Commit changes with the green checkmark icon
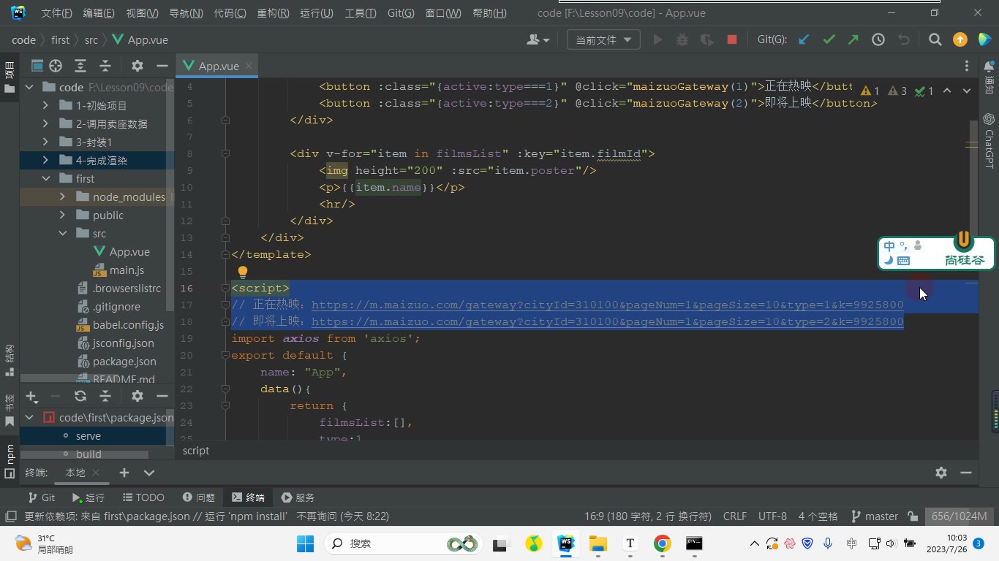Viewport: 999px width, 561px height. (829, 40)
